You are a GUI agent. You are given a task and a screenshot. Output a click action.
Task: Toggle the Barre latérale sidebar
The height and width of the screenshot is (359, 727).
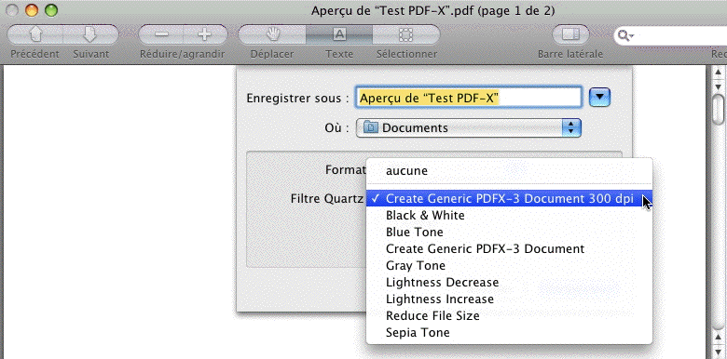pos(570,34)
